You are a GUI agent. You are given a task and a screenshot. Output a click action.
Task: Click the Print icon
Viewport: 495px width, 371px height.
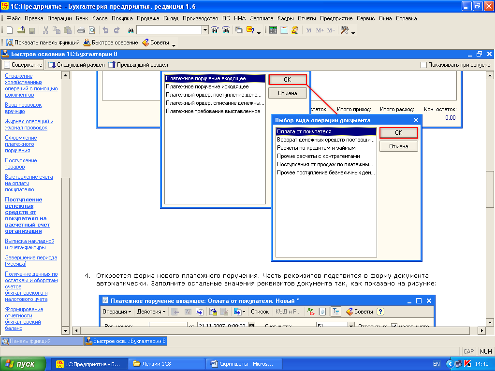click(81, 30)
